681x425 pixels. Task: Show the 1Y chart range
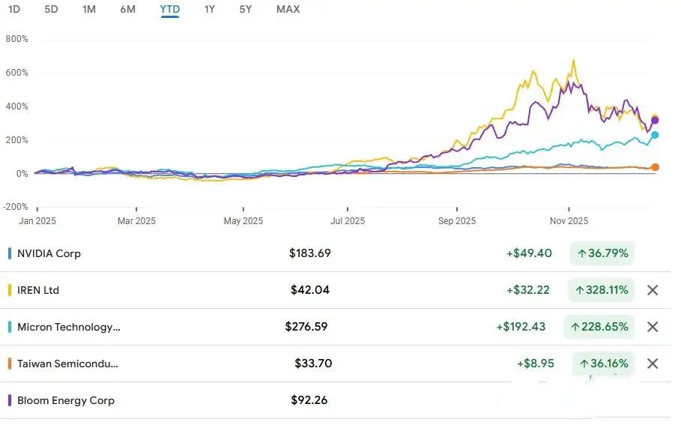(210, 9)
